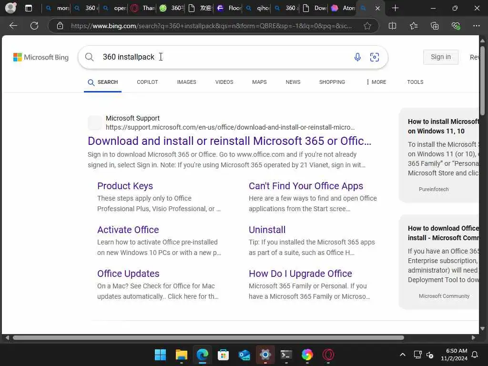The width and height of the screenshot is (488, 366).
Task: Refresh the current page
Action: (x=34, y=26)
